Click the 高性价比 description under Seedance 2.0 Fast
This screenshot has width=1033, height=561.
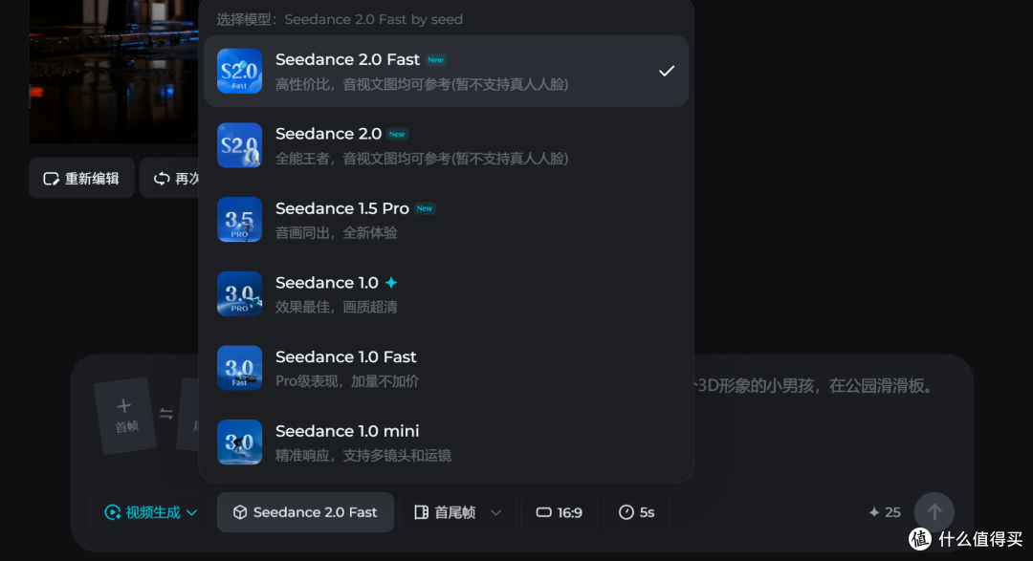[422, 84]
